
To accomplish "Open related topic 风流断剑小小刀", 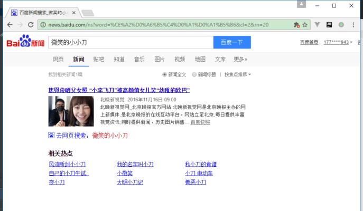I will tap(67, 164).
